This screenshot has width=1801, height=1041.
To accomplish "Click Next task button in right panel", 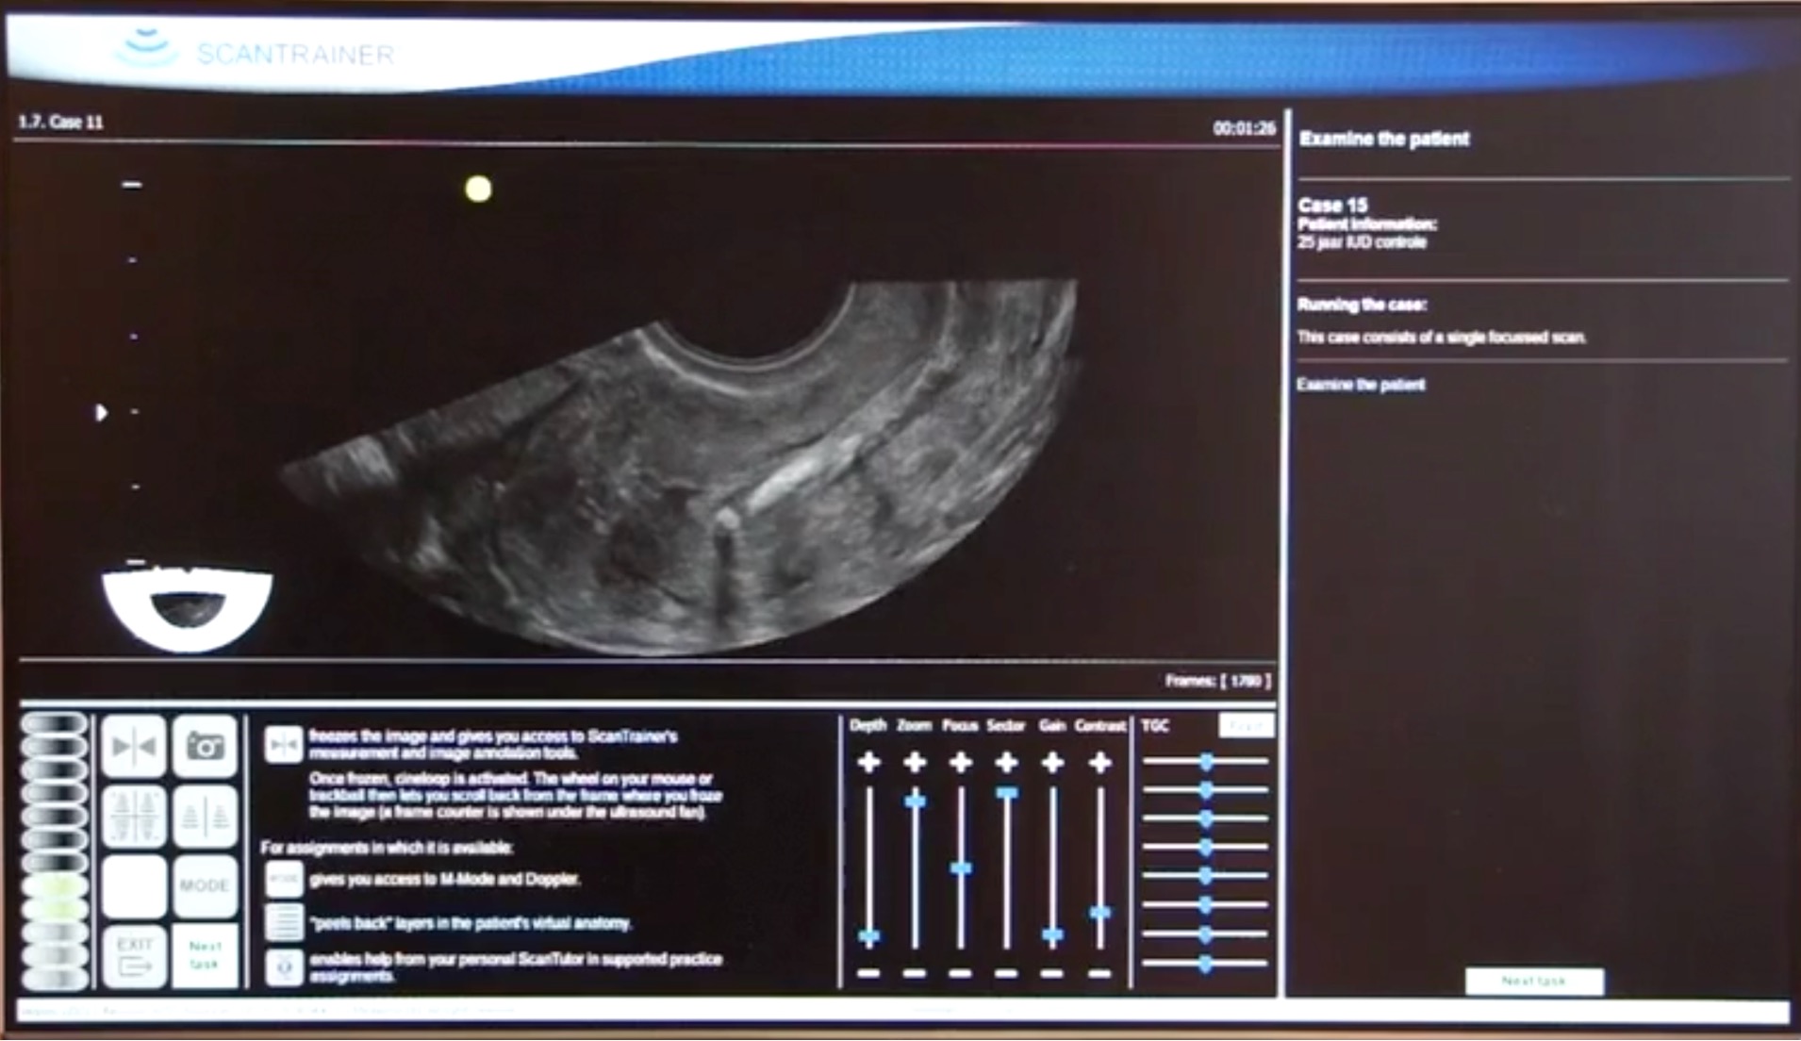I will click(1533, 982).
